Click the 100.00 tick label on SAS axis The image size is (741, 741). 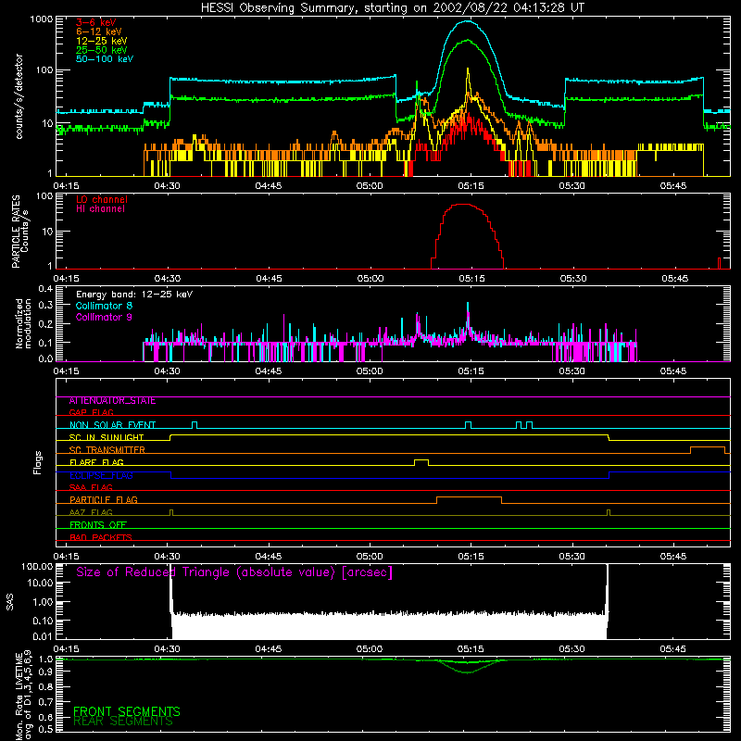(x=37, y=567)
